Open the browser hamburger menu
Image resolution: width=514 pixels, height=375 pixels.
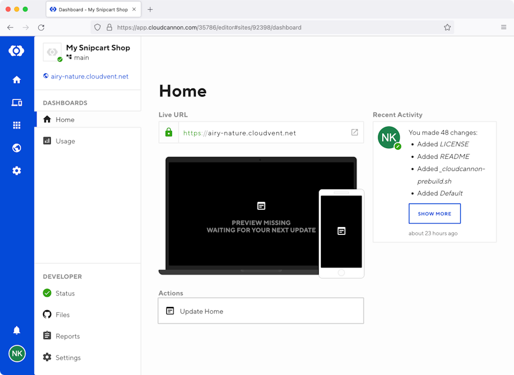click(504, 27)
